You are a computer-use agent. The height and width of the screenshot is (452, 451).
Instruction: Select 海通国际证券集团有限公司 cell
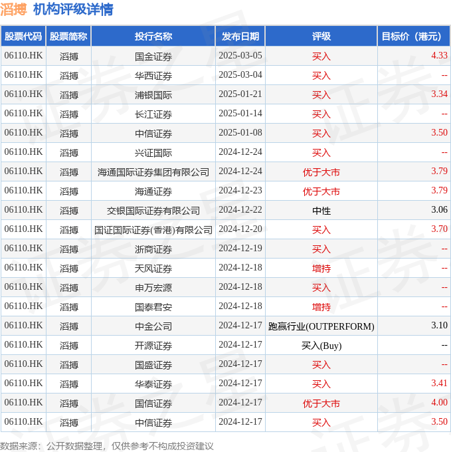pos(153,171)
